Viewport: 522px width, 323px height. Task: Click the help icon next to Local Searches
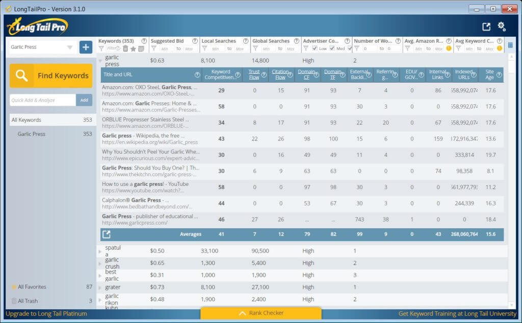(246, 41)
